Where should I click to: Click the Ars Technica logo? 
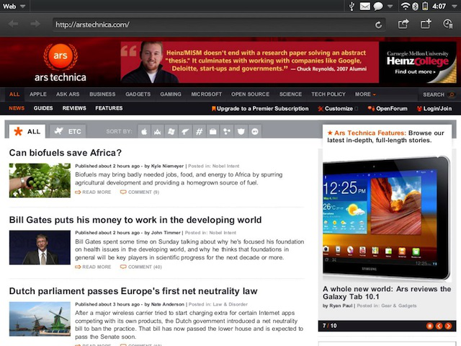pos(61,63)
